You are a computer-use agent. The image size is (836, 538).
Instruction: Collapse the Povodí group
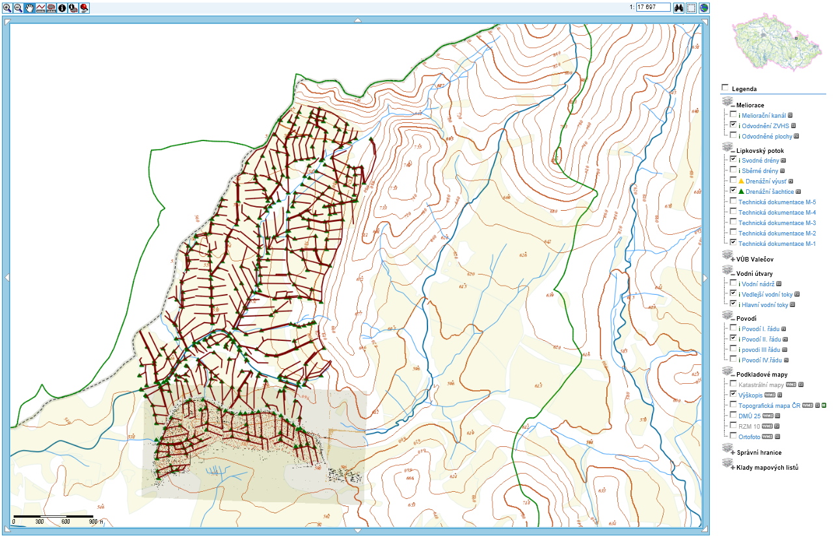tap(734, 319)
